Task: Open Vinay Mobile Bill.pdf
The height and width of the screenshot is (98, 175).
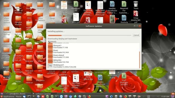Action: coord(136,17)
